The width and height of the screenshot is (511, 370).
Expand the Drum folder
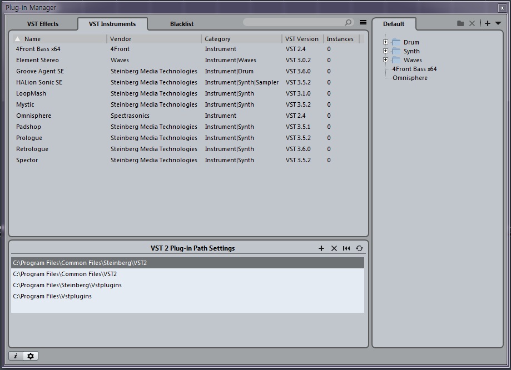tap(385, 42)
